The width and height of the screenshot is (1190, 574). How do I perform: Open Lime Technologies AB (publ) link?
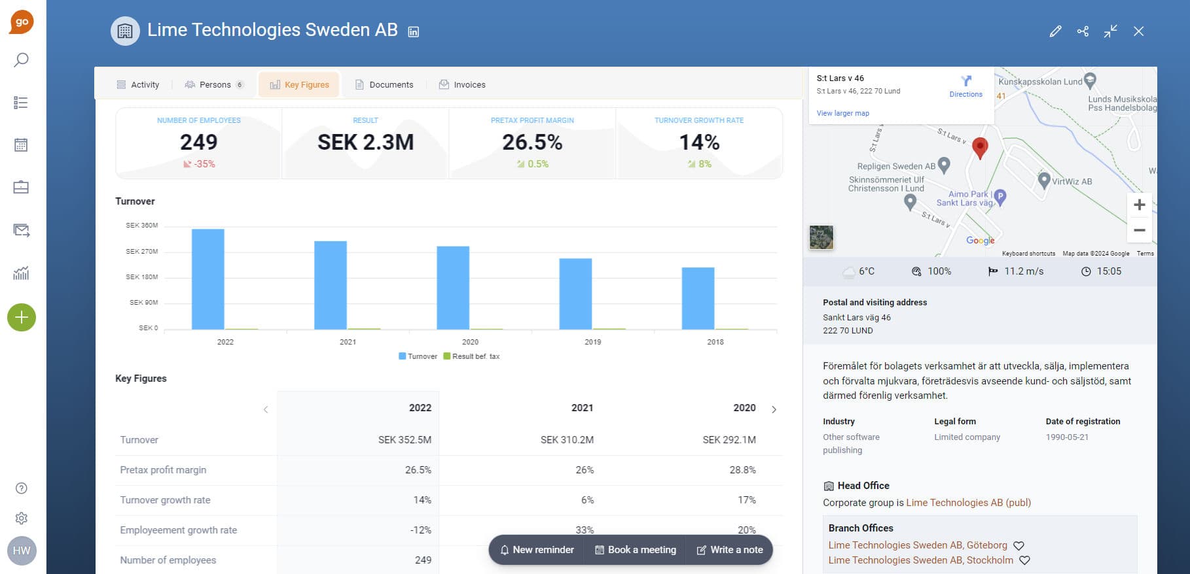tap(969, 503)
